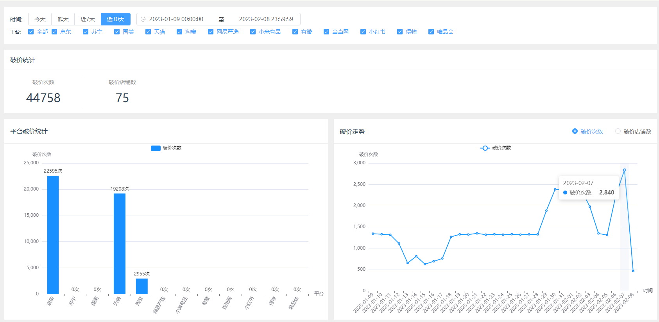
Task: Click the total 破价次数 value 44758
Action: point(43,98)
